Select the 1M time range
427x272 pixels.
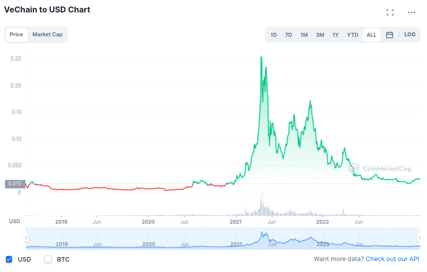(304, 35)
